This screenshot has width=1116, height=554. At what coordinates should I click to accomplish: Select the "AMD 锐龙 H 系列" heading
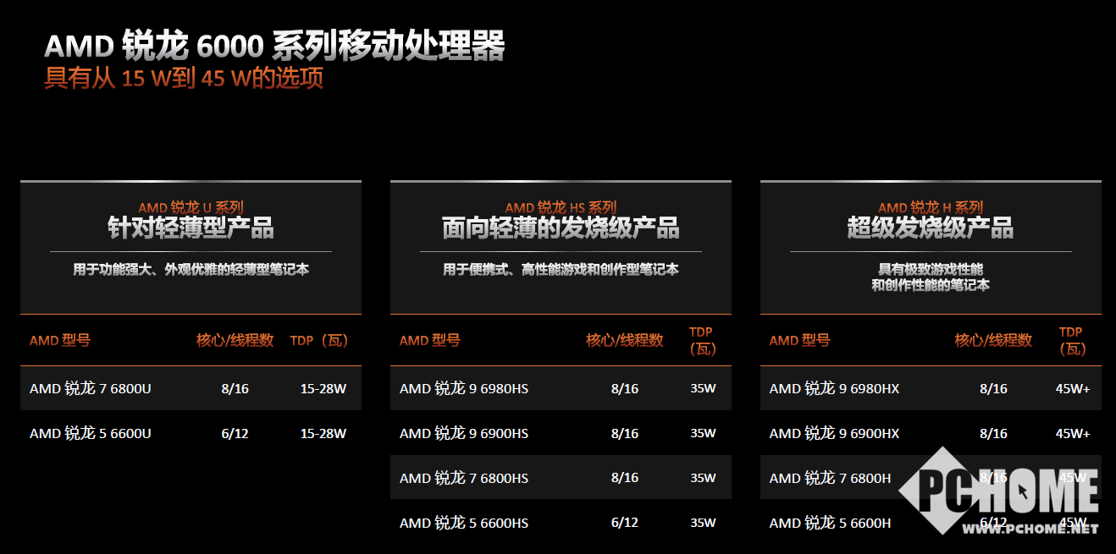931,207
